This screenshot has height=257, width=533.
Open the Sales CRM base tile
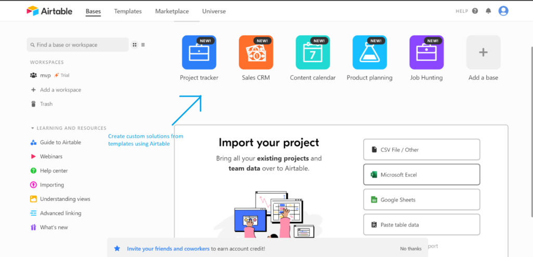[x=256, y=52]
